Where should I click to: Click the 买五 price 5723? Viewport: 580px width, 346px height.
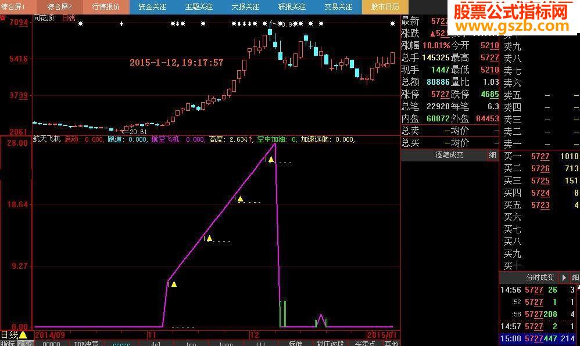point(540,205)
